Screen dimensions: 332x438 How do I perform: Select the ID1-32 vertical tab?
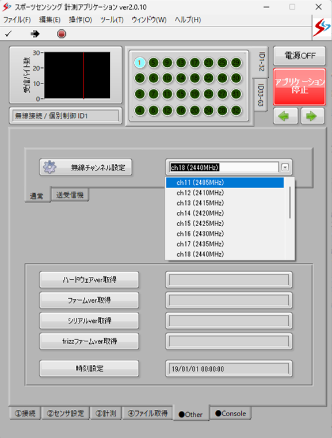(261, 62)
